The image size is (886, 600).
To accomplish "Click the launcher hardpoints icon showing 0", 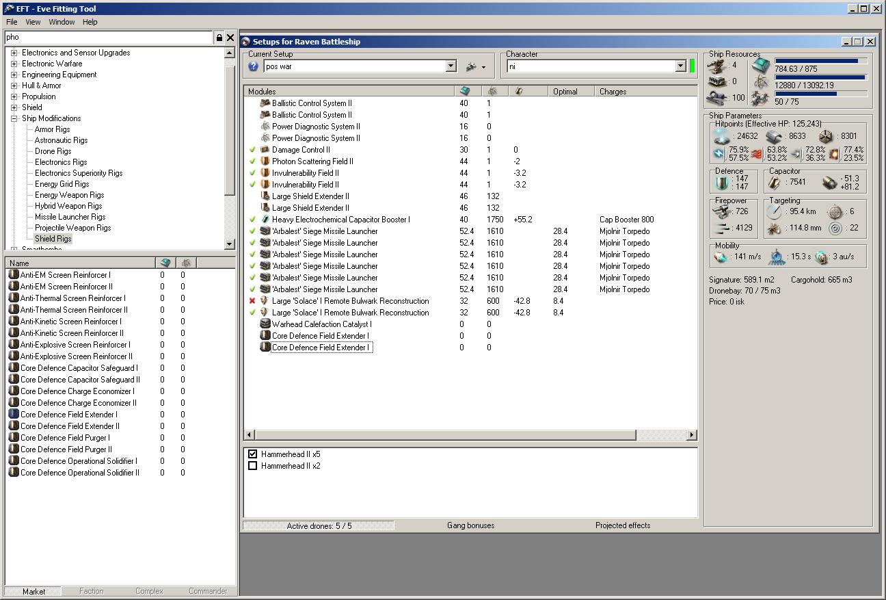I will coord(717,81).
